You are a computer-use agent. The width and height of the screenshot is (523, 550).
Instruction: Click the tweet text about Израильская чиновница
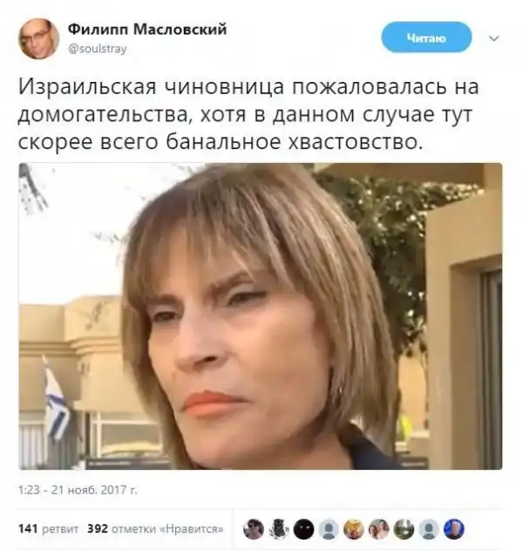[248, 115]
